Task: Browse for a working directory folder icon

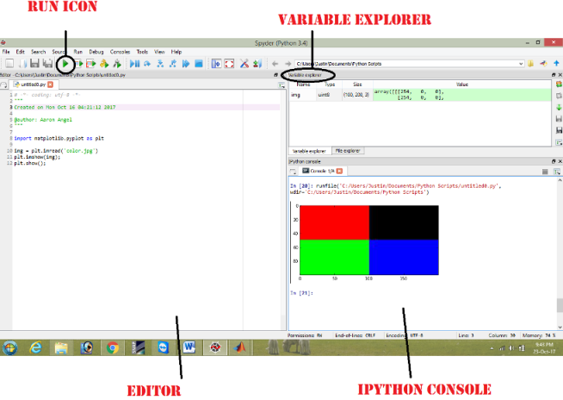Action: [x=530, y=64]
